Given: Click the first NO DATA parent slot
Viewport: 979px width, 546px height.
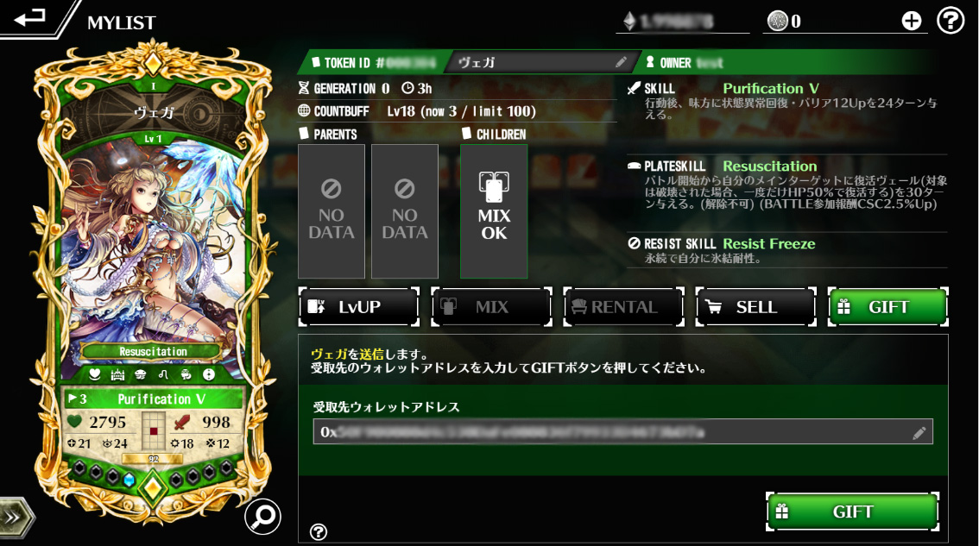Looking at the screenshot, I should (331, 211).
